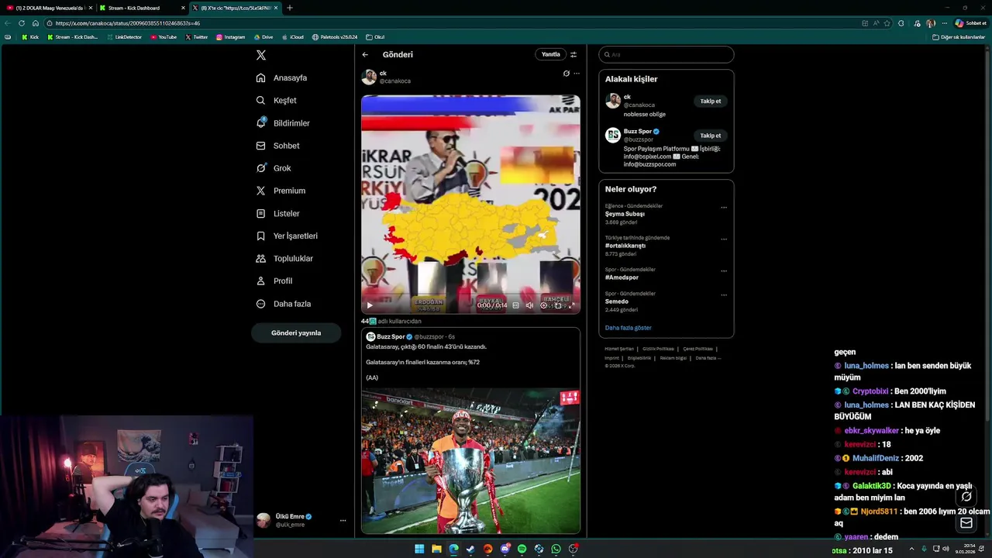The height and width of the screenshot is (558, 992).
Task: Open Şeyma Subaşı trending topic
Action: pyautogui.click(x=625, y=214)
